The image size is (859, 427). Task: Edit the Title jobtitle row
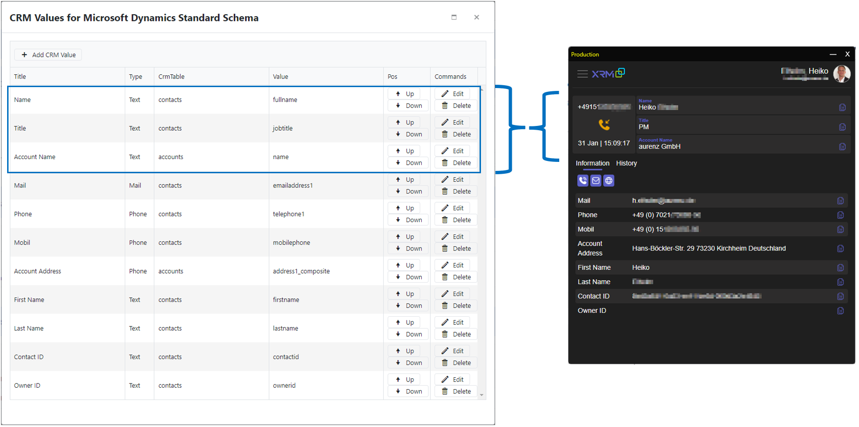coord(453,122)
